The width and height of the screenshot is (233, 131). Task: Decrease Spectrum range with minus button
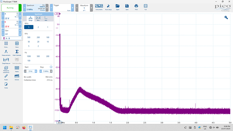pyautogui.click(x=25, y=8)
